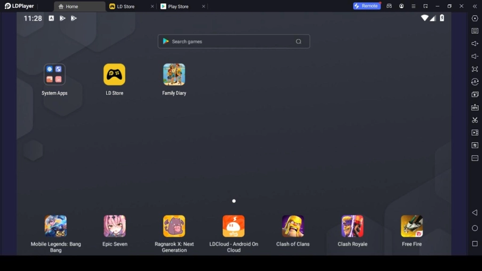Click the Remote button
Image resolution: width=482 pixels, height=271 pixels.
point(367,6)
